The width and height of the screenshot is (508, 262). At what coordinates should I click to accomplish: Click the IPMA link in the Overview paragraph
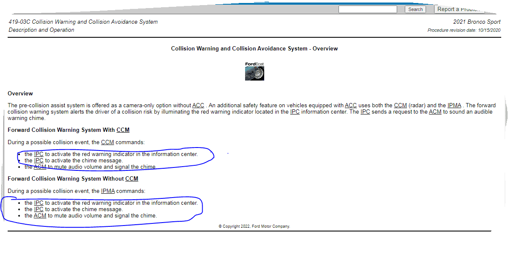tap(454, 106)
